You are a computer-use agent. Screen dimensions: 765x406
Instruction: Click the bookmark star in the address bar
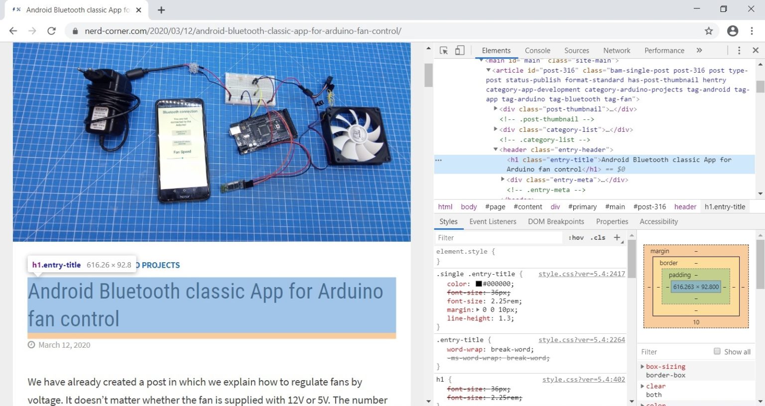point(708,30)
